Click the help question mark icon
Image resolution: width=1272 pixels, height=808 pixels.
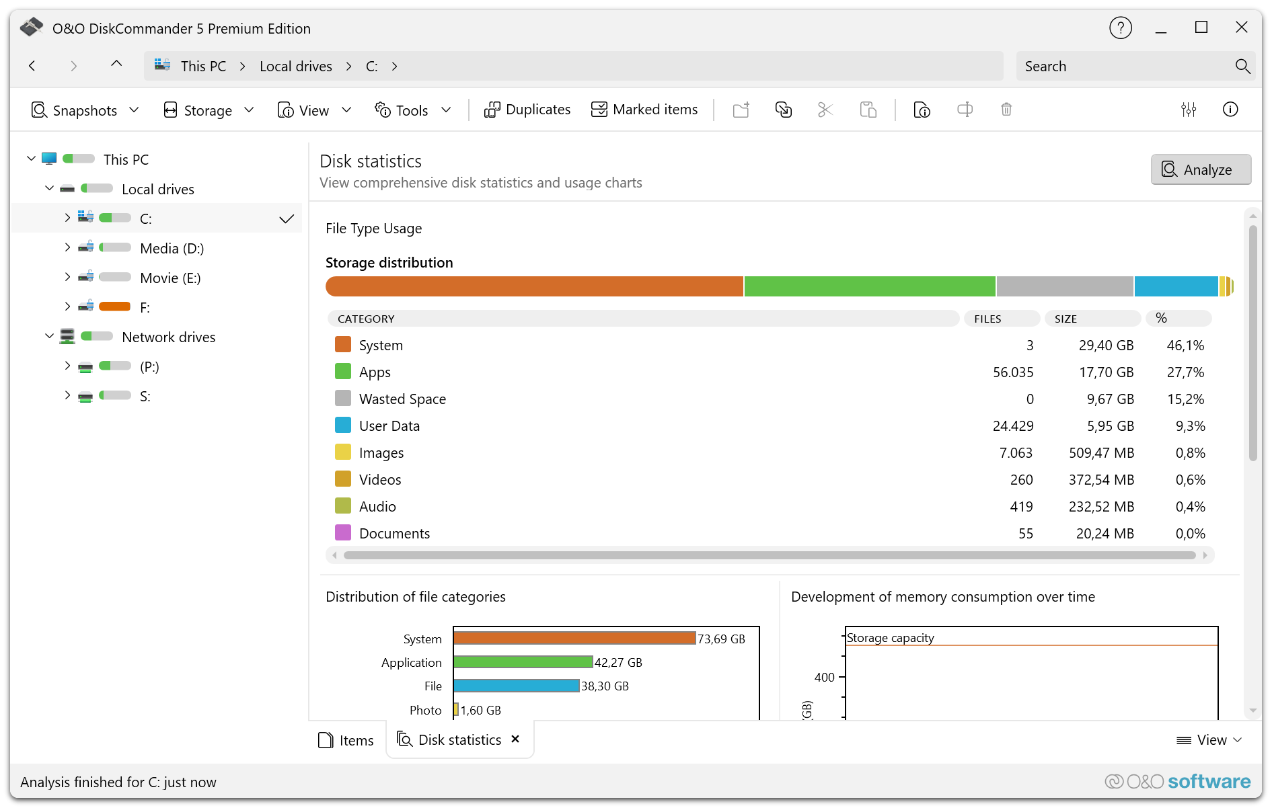pos(1120,28)
